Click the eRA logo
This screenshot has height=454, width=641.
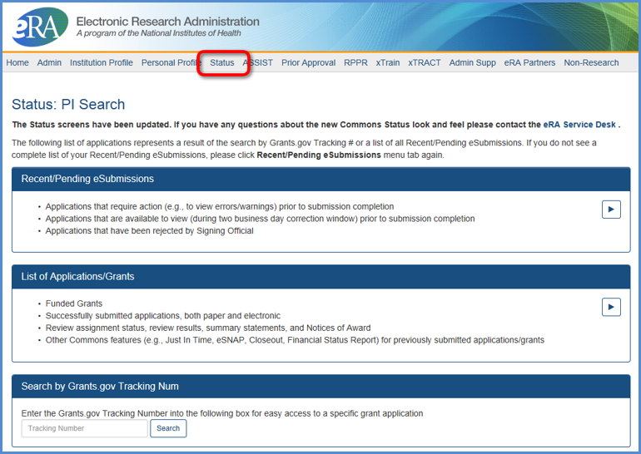click(40, 27)
